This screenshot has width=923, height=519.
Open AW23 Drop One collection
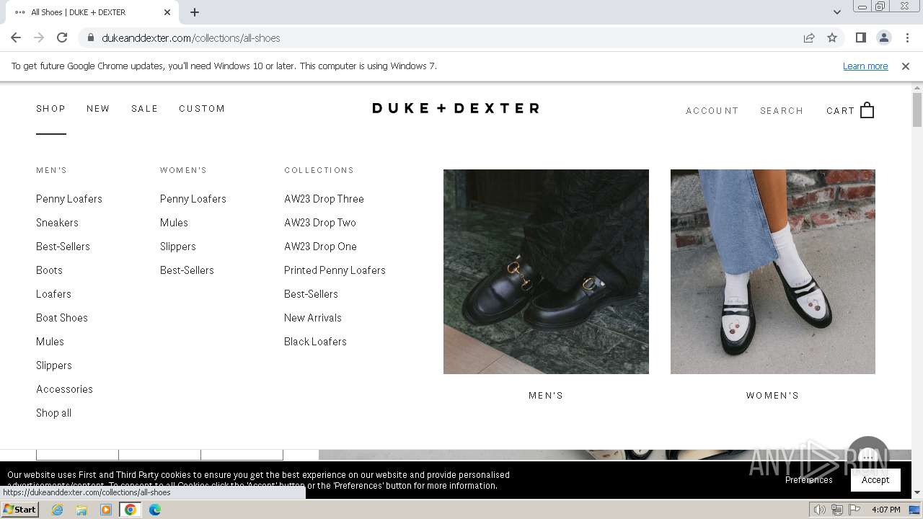(320, 247)
